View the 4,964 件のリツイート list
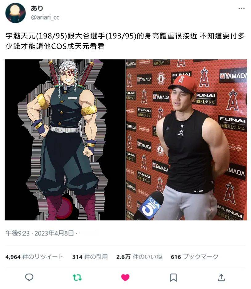The width and height of the screenshot is (251, 289). click(x=34, y=257)
